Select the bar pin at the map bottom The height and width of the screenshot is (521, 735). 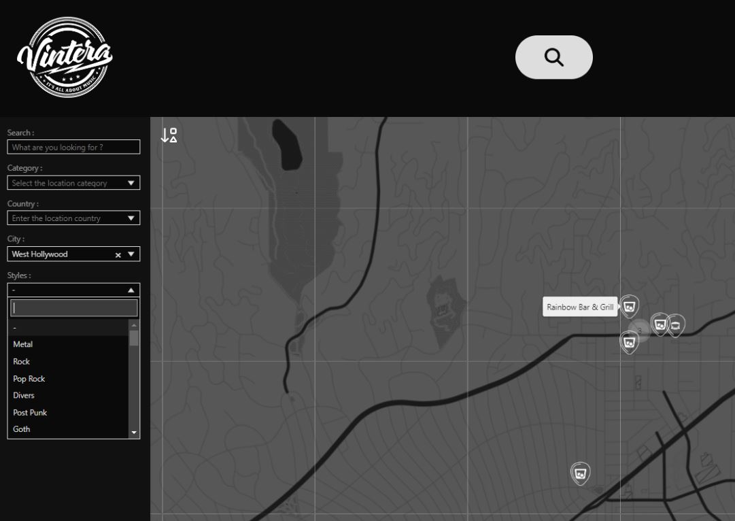580,473
